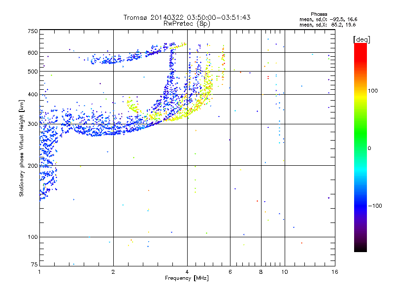Click the x-axis '6' tick label
Screen dimensions: 394x296
click(230, 272)
